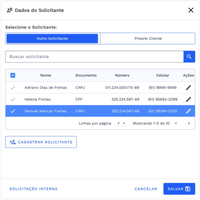The image size is (200, 200).
Task: Open the Linhas por página dropdown
Action: point(121,123)
